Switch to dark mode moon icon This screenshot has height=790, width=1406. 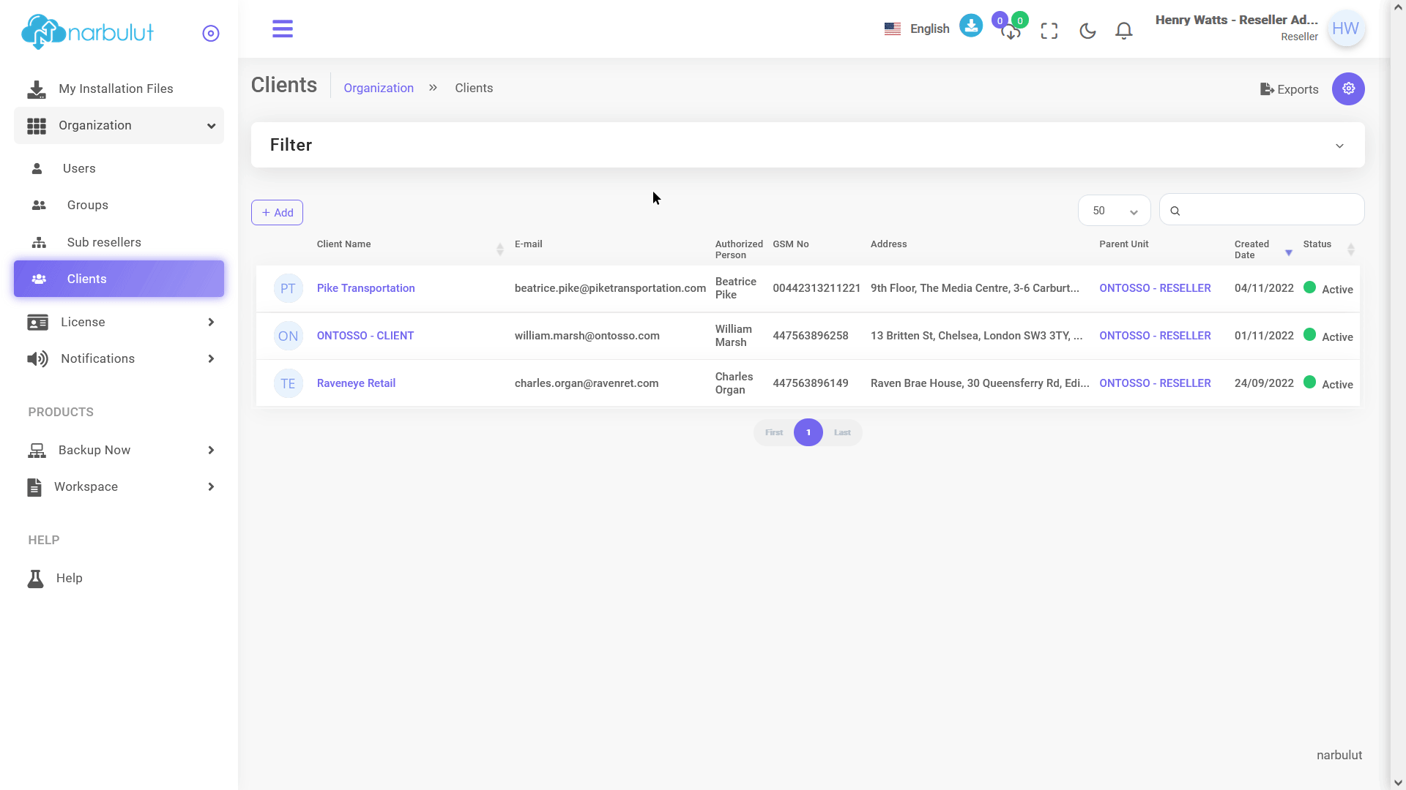tap(1087, 31)
